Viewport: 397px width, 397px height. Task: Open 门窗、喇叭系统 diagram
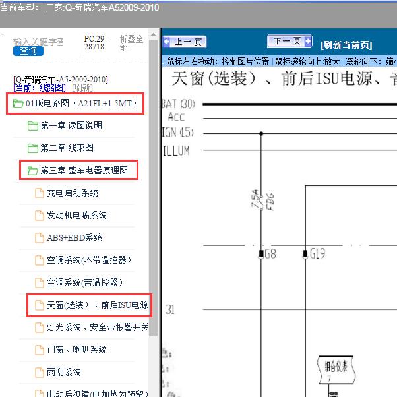coord(76,350)
